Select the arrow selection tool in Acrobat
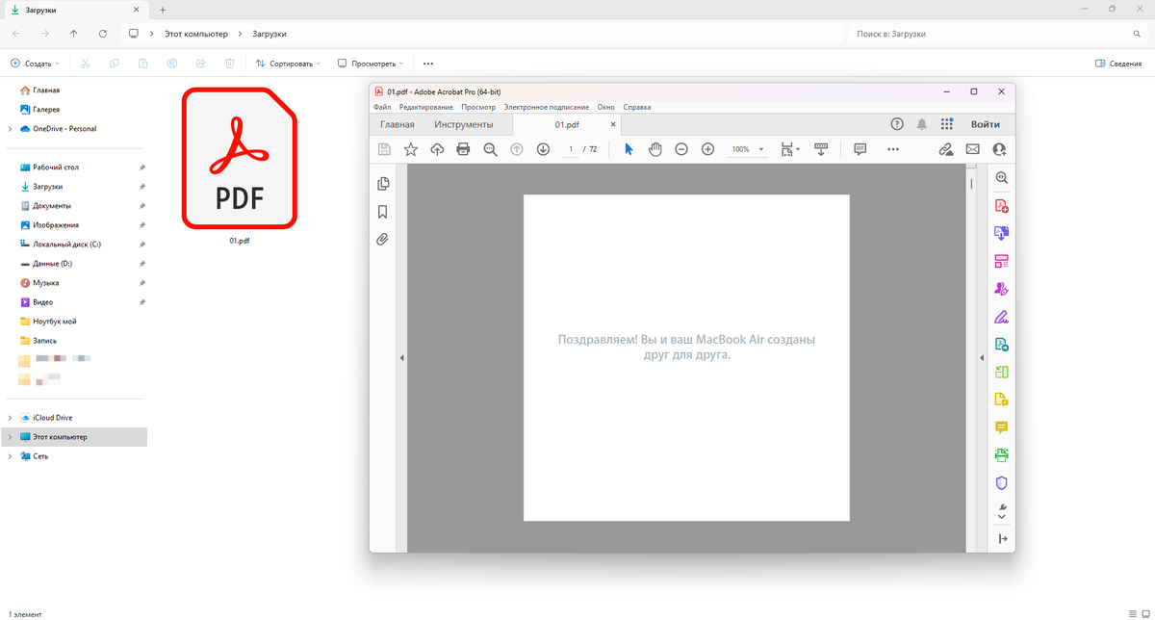The height and width of the screenshot is (620, 1155). 629,149
